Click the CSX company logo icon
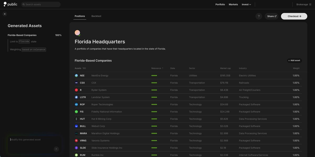The image size is (315, 157). pos(76,83)
